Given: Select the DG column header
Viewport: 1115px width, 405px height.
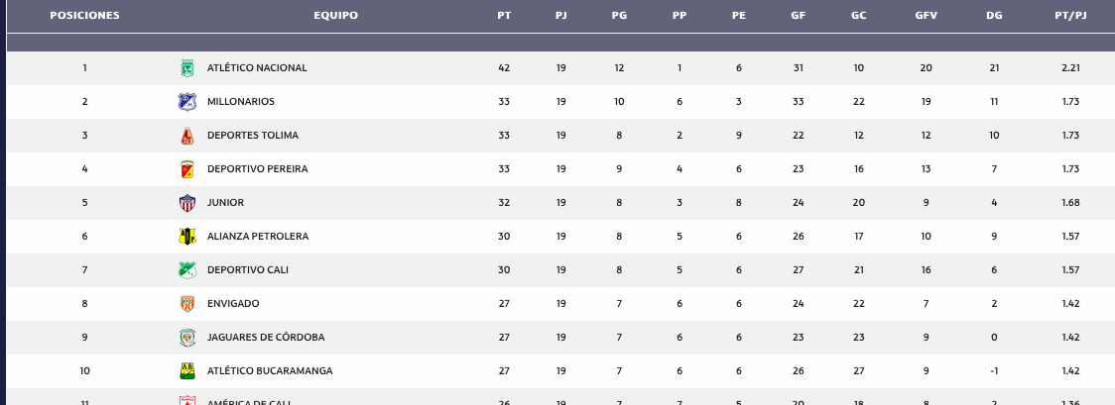Looking at the screenshot, I should (994, 16).
